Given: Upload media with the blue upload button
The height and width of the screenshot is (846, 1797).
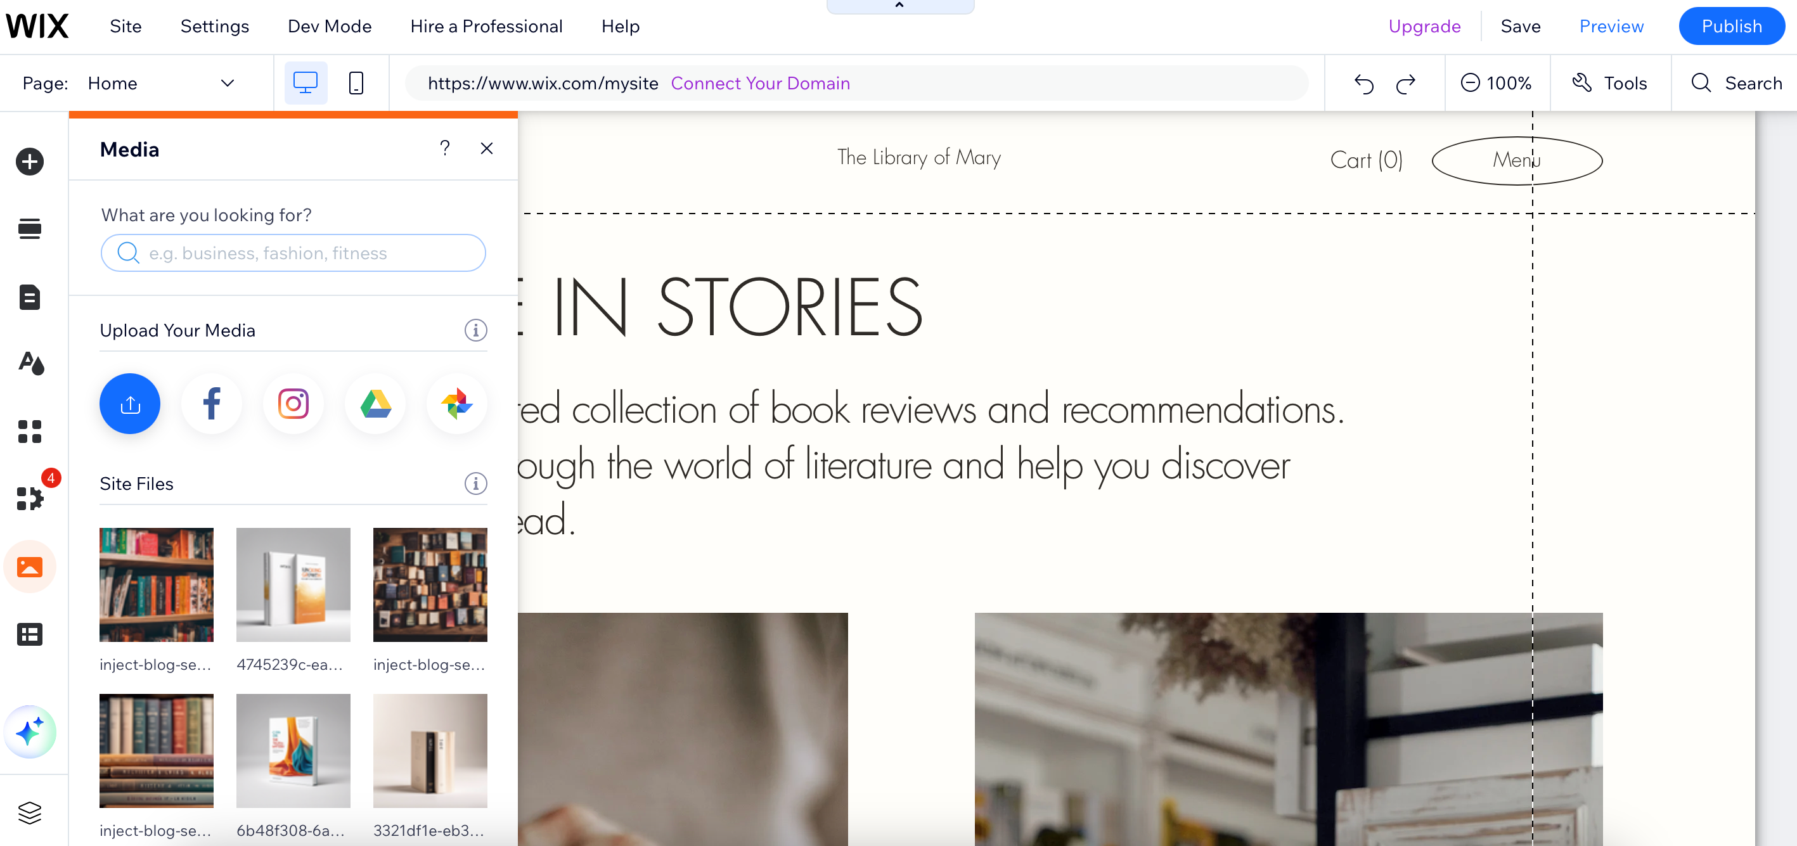Looking at the screenshot, I should coord(130,404).
